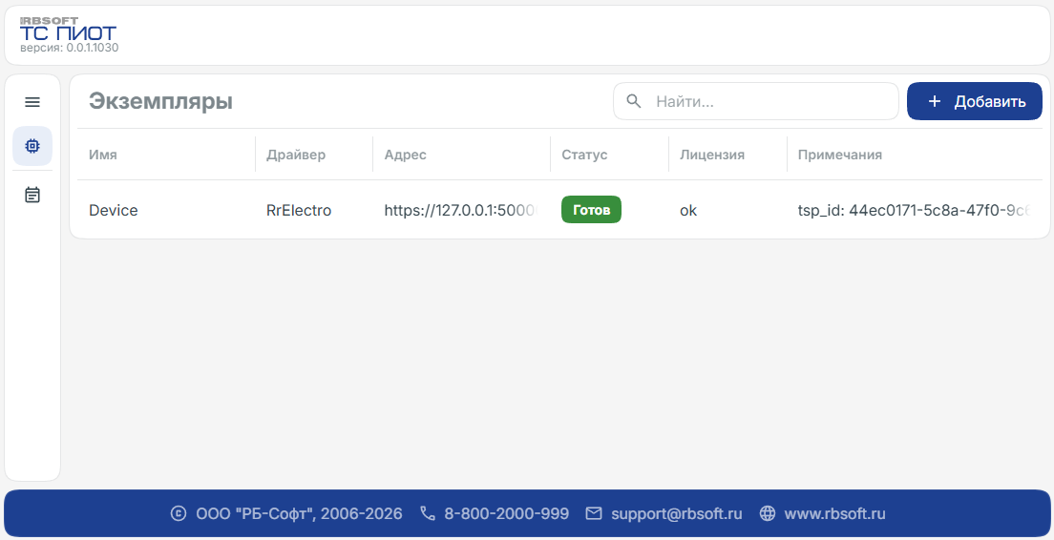Viewport: 1054px width, 540px height.
Task: Click the green Готов status badge
Action: pyautogui.click(x=592, y=210)
